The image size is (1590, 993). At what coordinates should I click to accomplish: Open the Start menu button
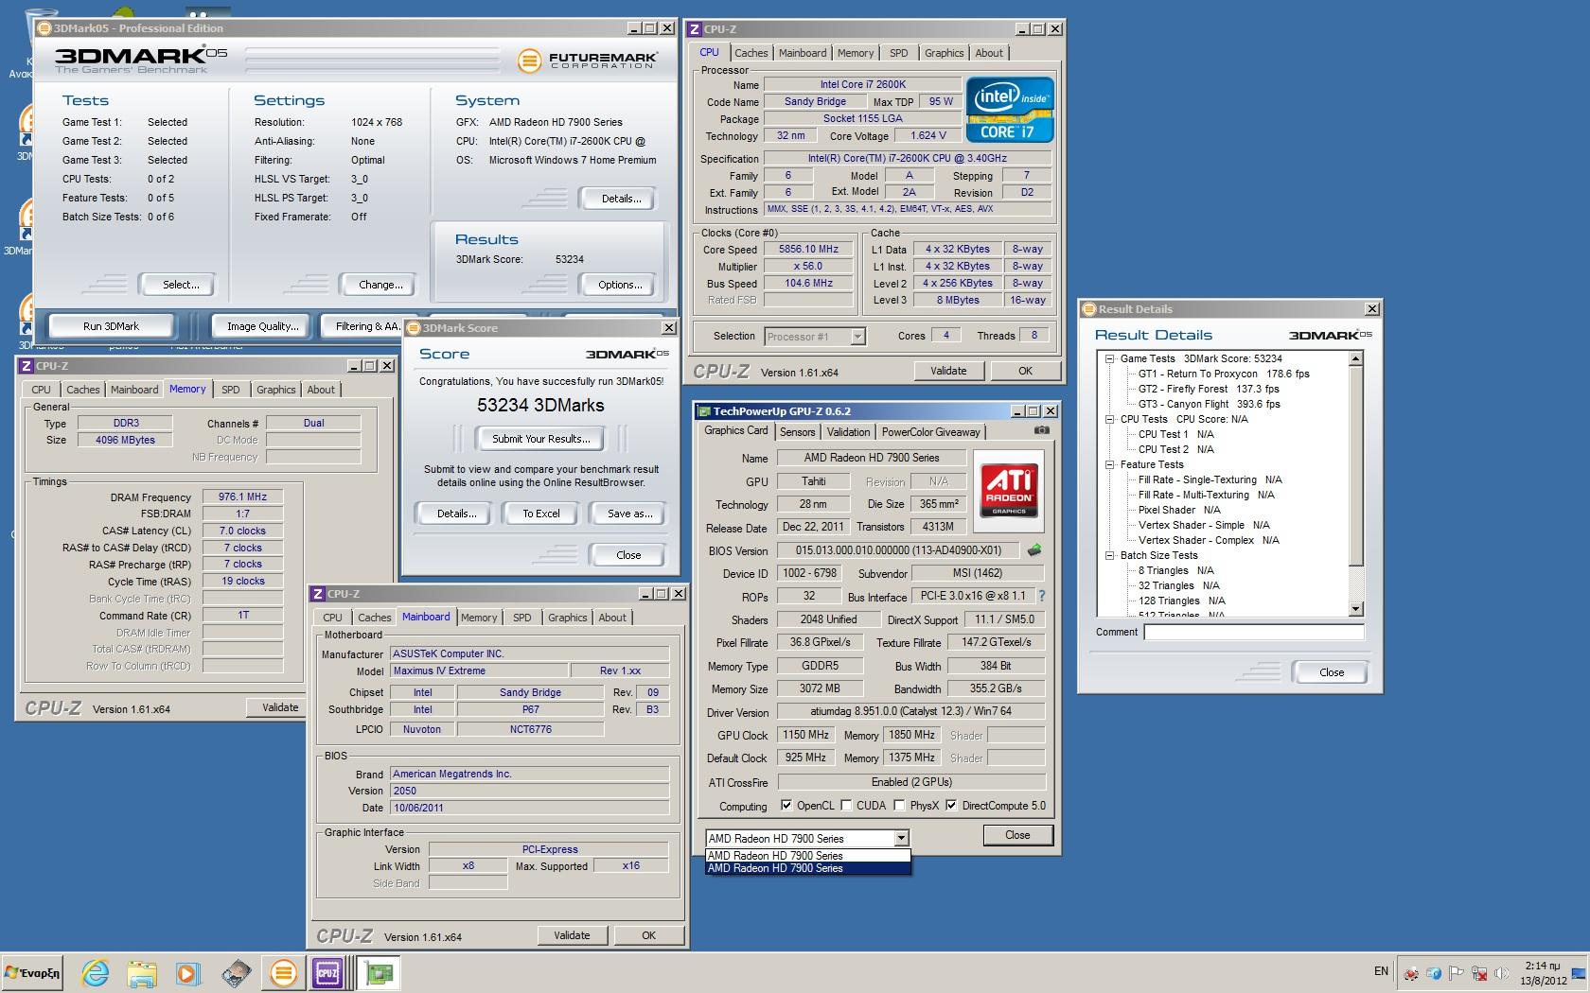33,972
